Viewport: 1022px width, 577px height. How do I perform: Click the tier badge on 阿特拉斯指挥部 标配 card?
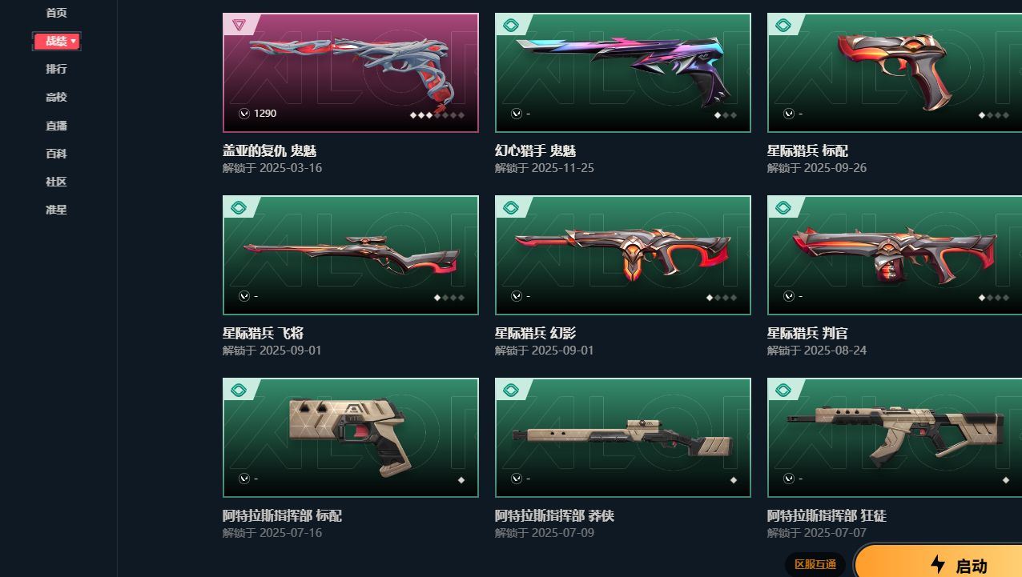tap(238, 390)
